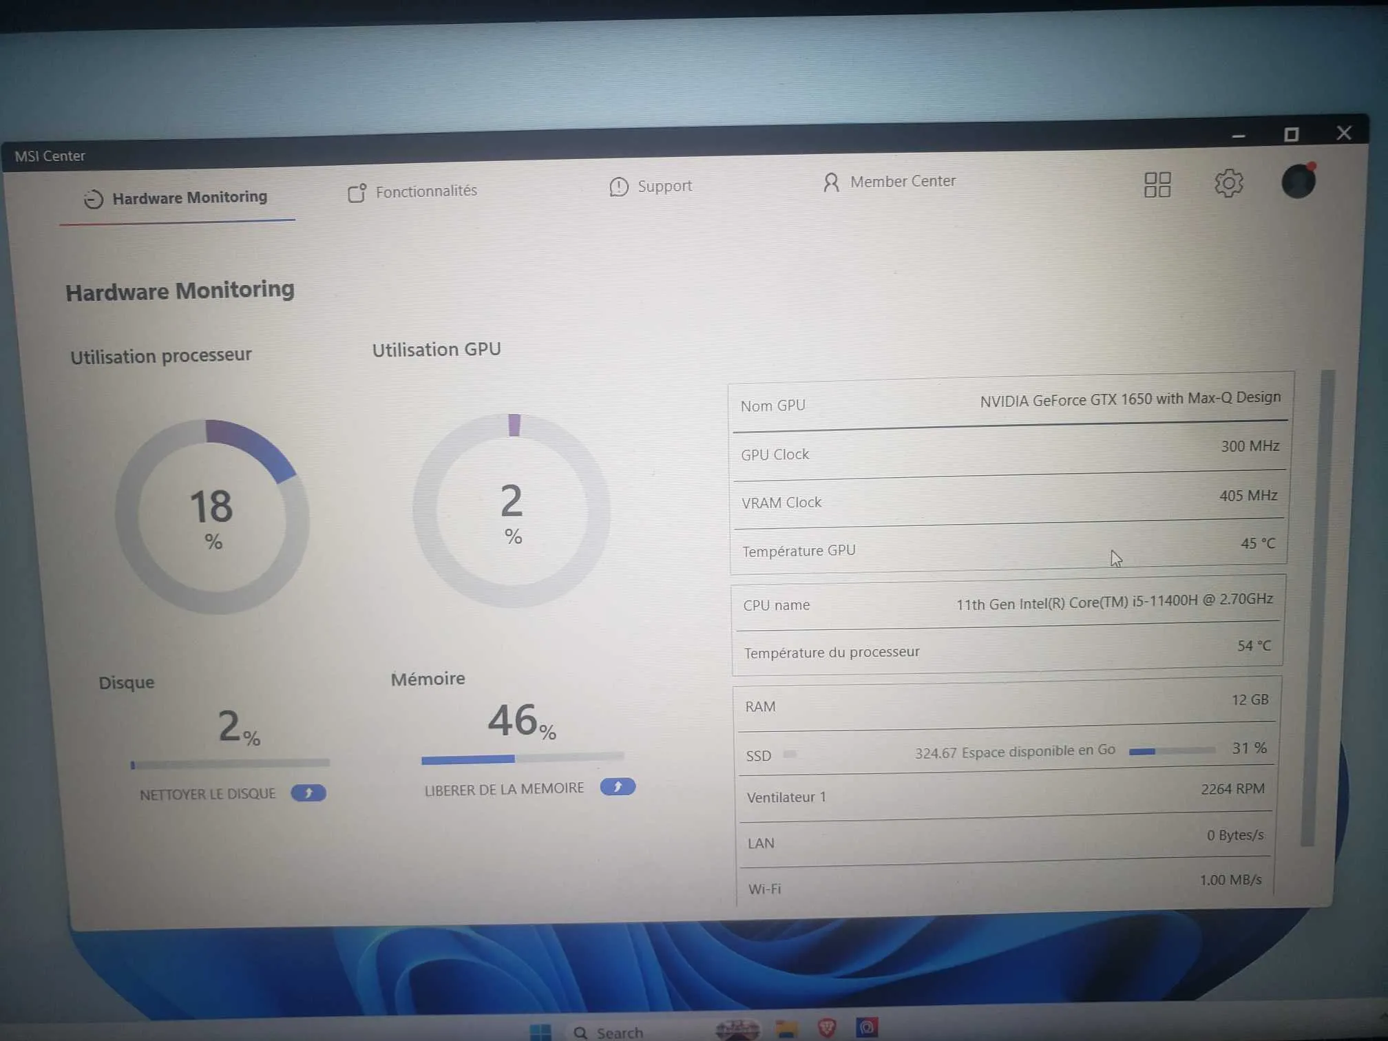The width and height of the screenshot is (1388, 1041).
Task: Click the Liberer de la memoire button
Action: (x=618, y=787)
